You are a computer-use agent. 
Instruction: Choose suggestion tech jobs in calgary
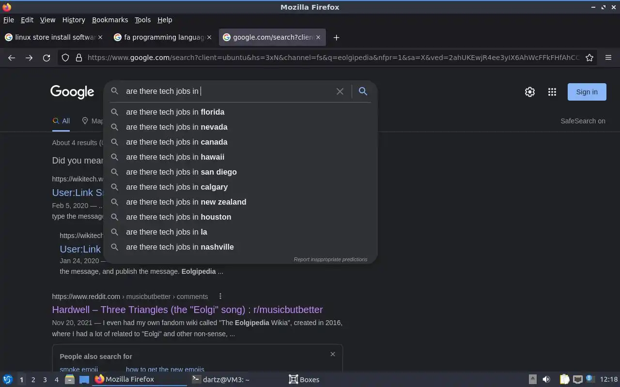(x=240, y=187)
